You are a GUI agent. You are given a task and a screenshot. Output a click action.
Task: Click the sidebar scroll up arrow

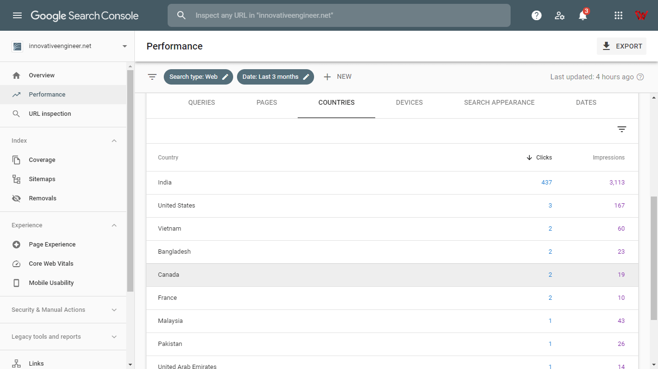(130, 66)
